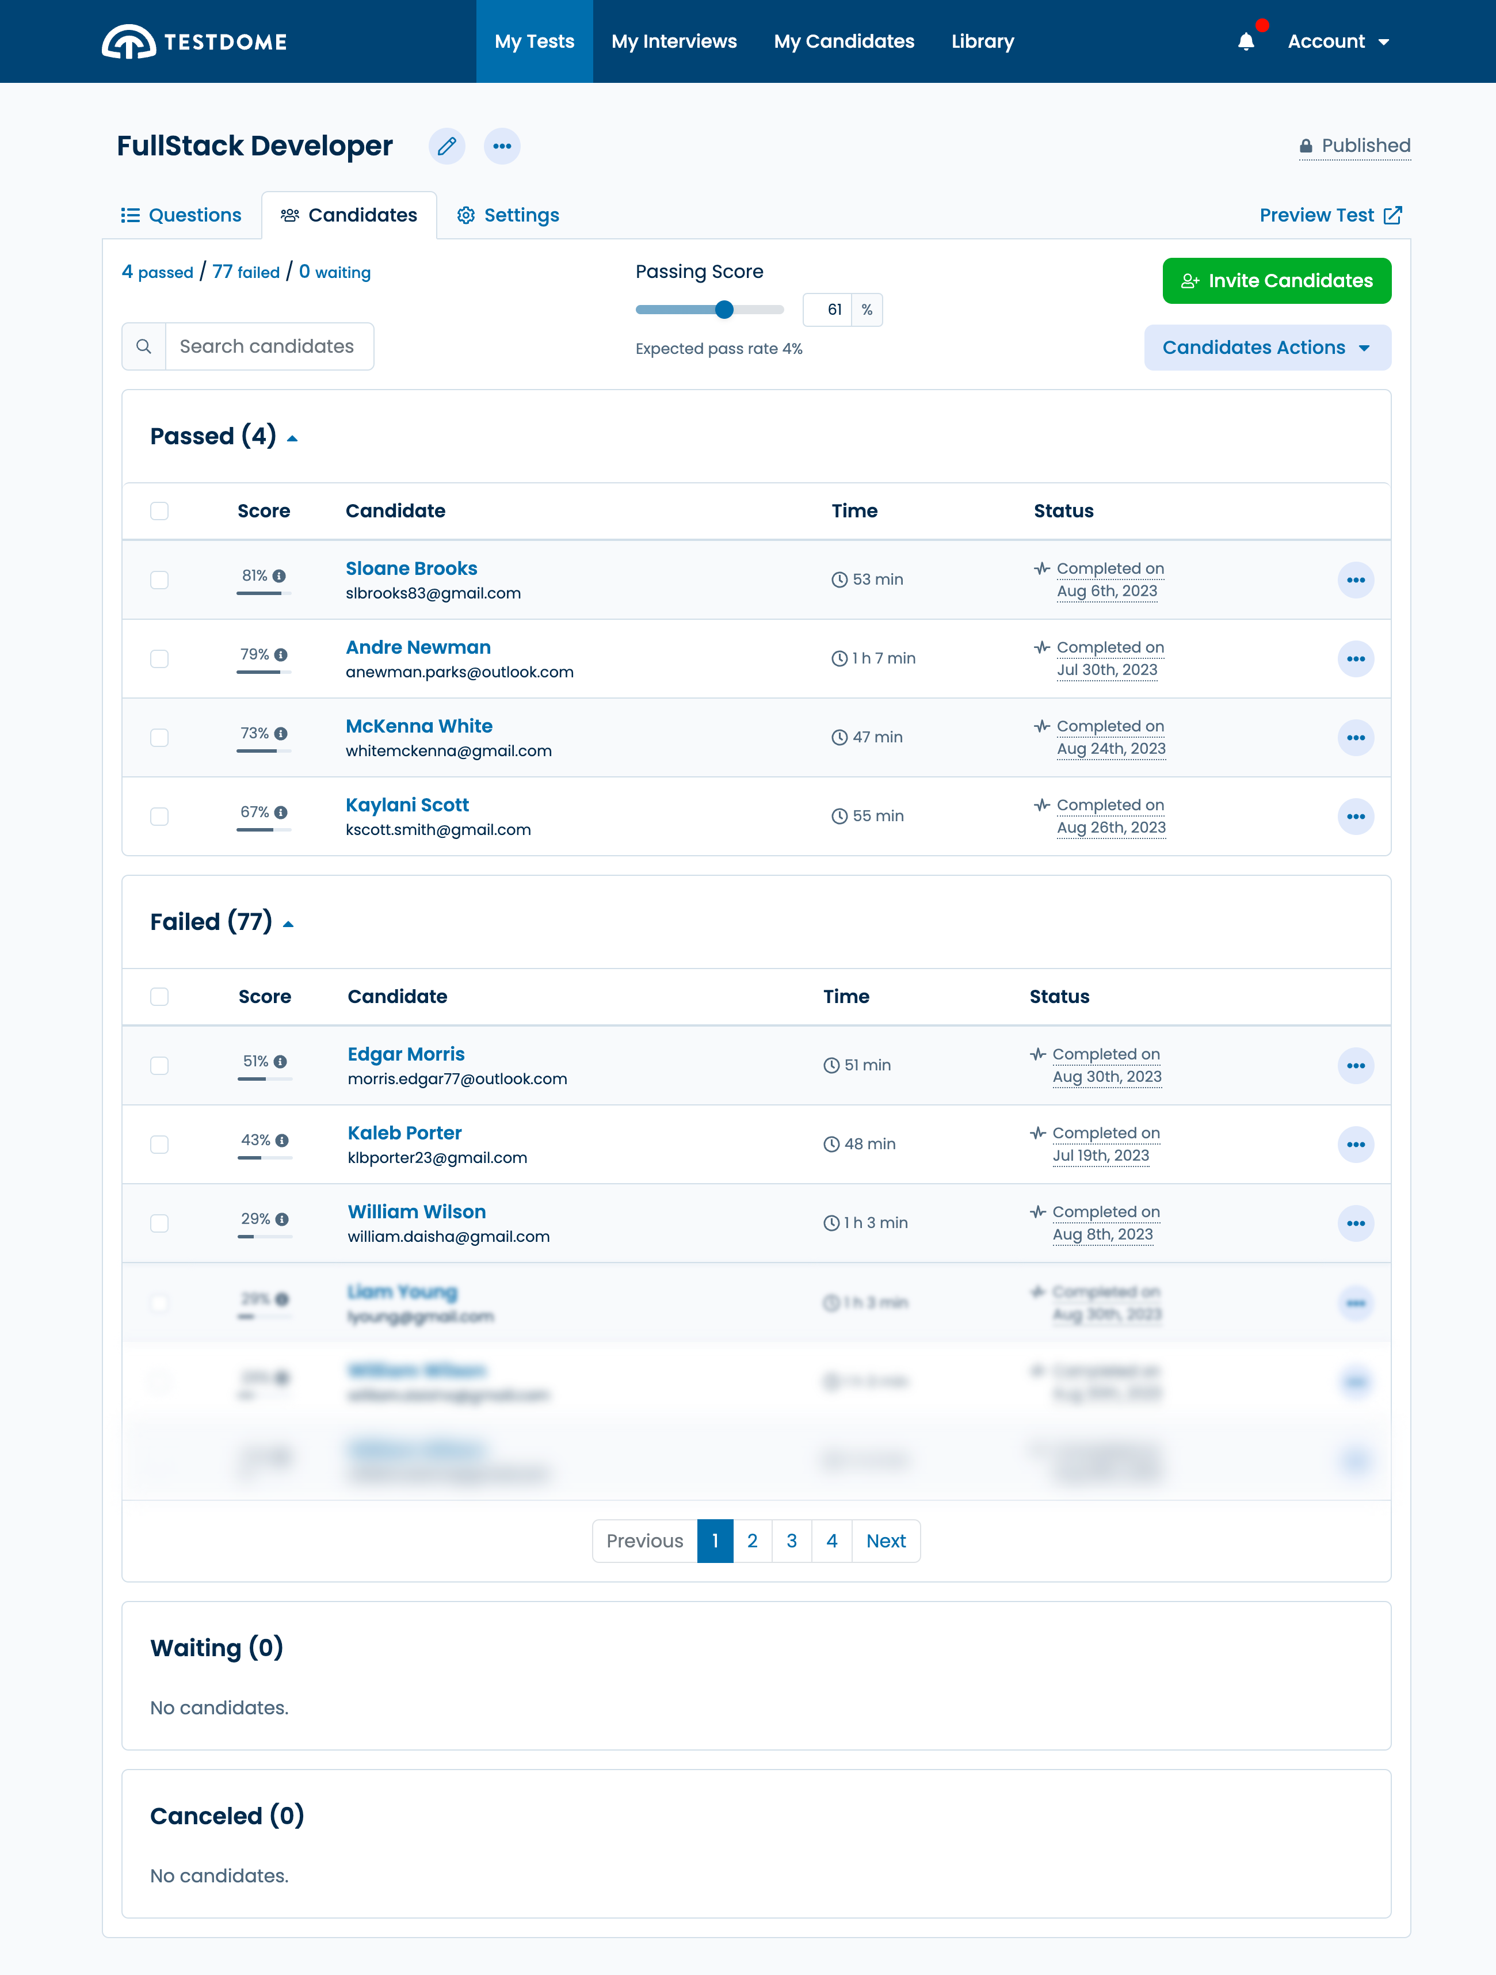Screen dimensions: 1496x1975
Task: Click the info icon beside Kaleb Porter's 43% score
Action: pyautogui.click(x=282, y=1140)
